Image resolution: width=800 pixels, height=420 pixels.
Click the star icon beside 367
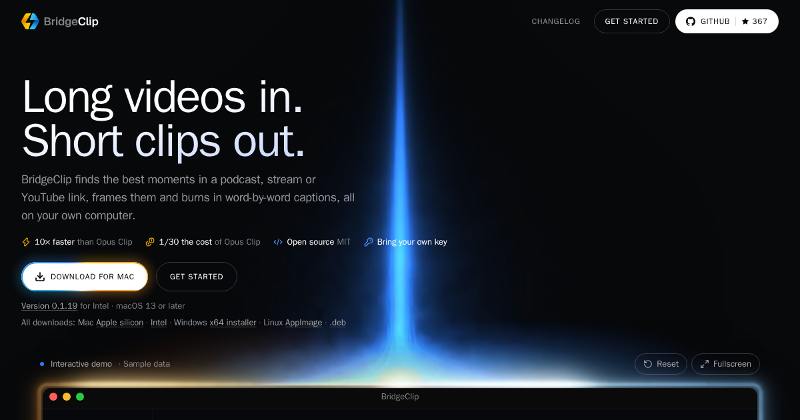[745, 21]
